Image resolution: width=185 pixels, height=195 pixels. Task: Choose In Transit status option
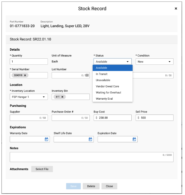[112, 74]
